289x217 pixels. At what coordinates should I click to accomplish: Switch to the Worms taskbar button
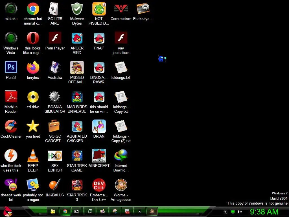152,211
